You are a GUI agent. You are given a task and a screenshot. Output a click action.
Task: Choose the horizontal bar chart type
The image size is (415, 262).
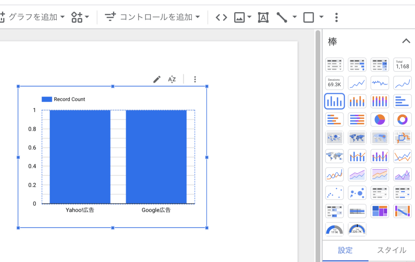coord(402,101)
